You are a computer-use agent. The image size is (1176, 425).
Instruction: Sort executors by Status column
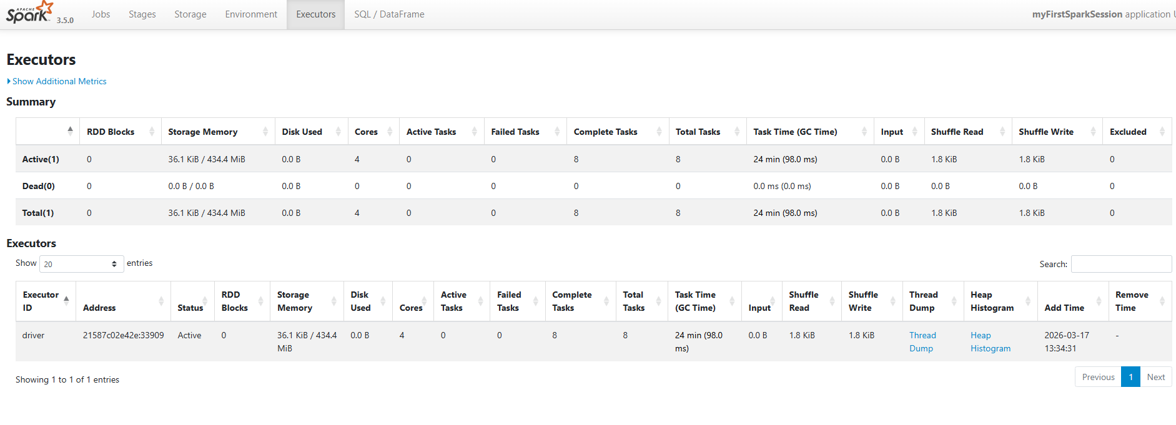point(192,301)
